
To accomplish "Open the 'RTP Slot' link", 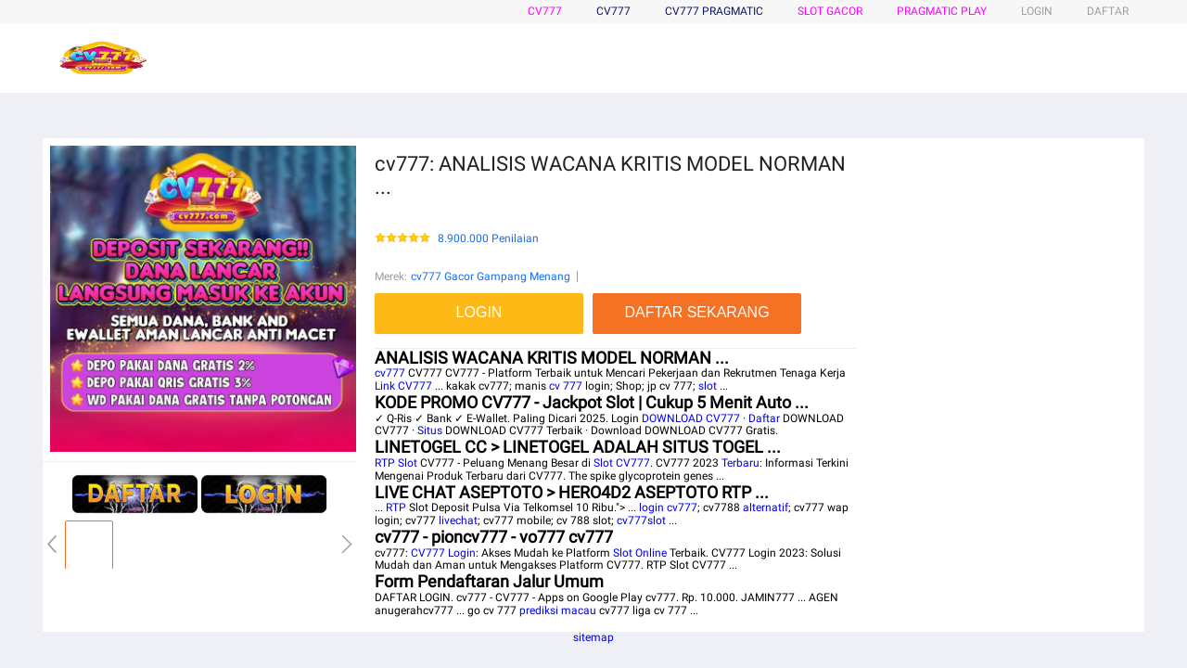I will 396,463.
